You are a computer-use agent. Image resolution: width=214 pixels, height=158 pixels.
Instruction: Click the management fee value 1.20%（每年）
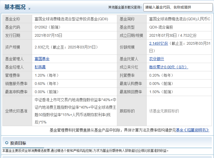click(47, 75)
